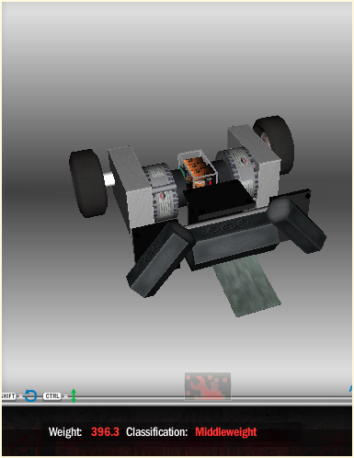Click the Middleweight classification text
354x458 pixels.
point(226,431)
